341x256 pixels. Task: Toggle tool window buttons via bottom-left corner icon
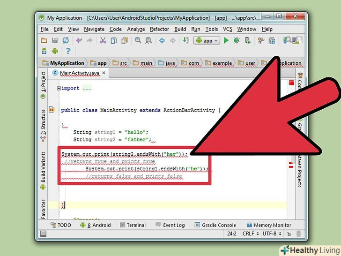click(43, 234)
